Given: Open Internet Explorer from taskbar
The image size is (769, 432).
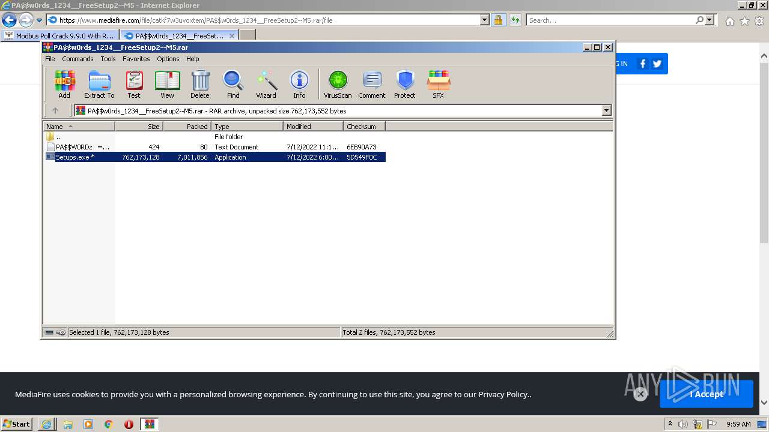Looking at the screenshot, I should [47, 424].
